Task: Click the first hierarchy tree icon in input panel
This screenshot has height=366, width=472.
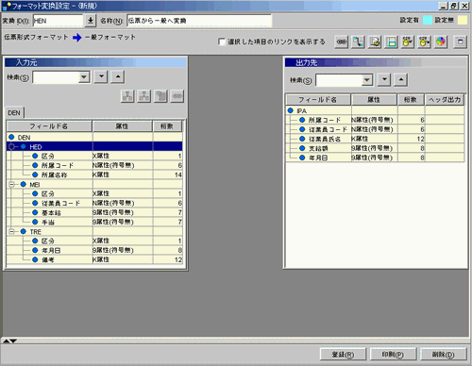Action: click(127, 96)
